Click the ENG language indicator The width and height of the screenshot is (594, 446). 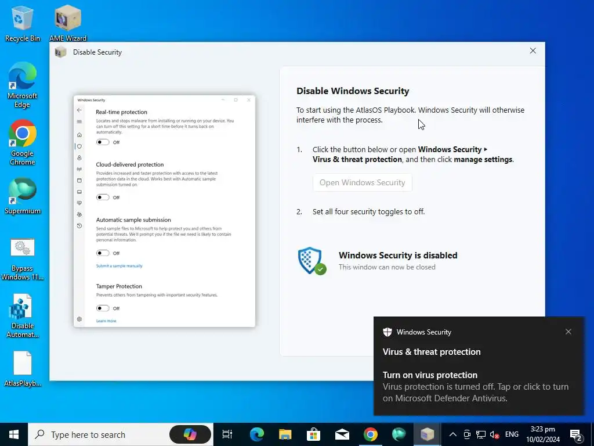point(512,434)
